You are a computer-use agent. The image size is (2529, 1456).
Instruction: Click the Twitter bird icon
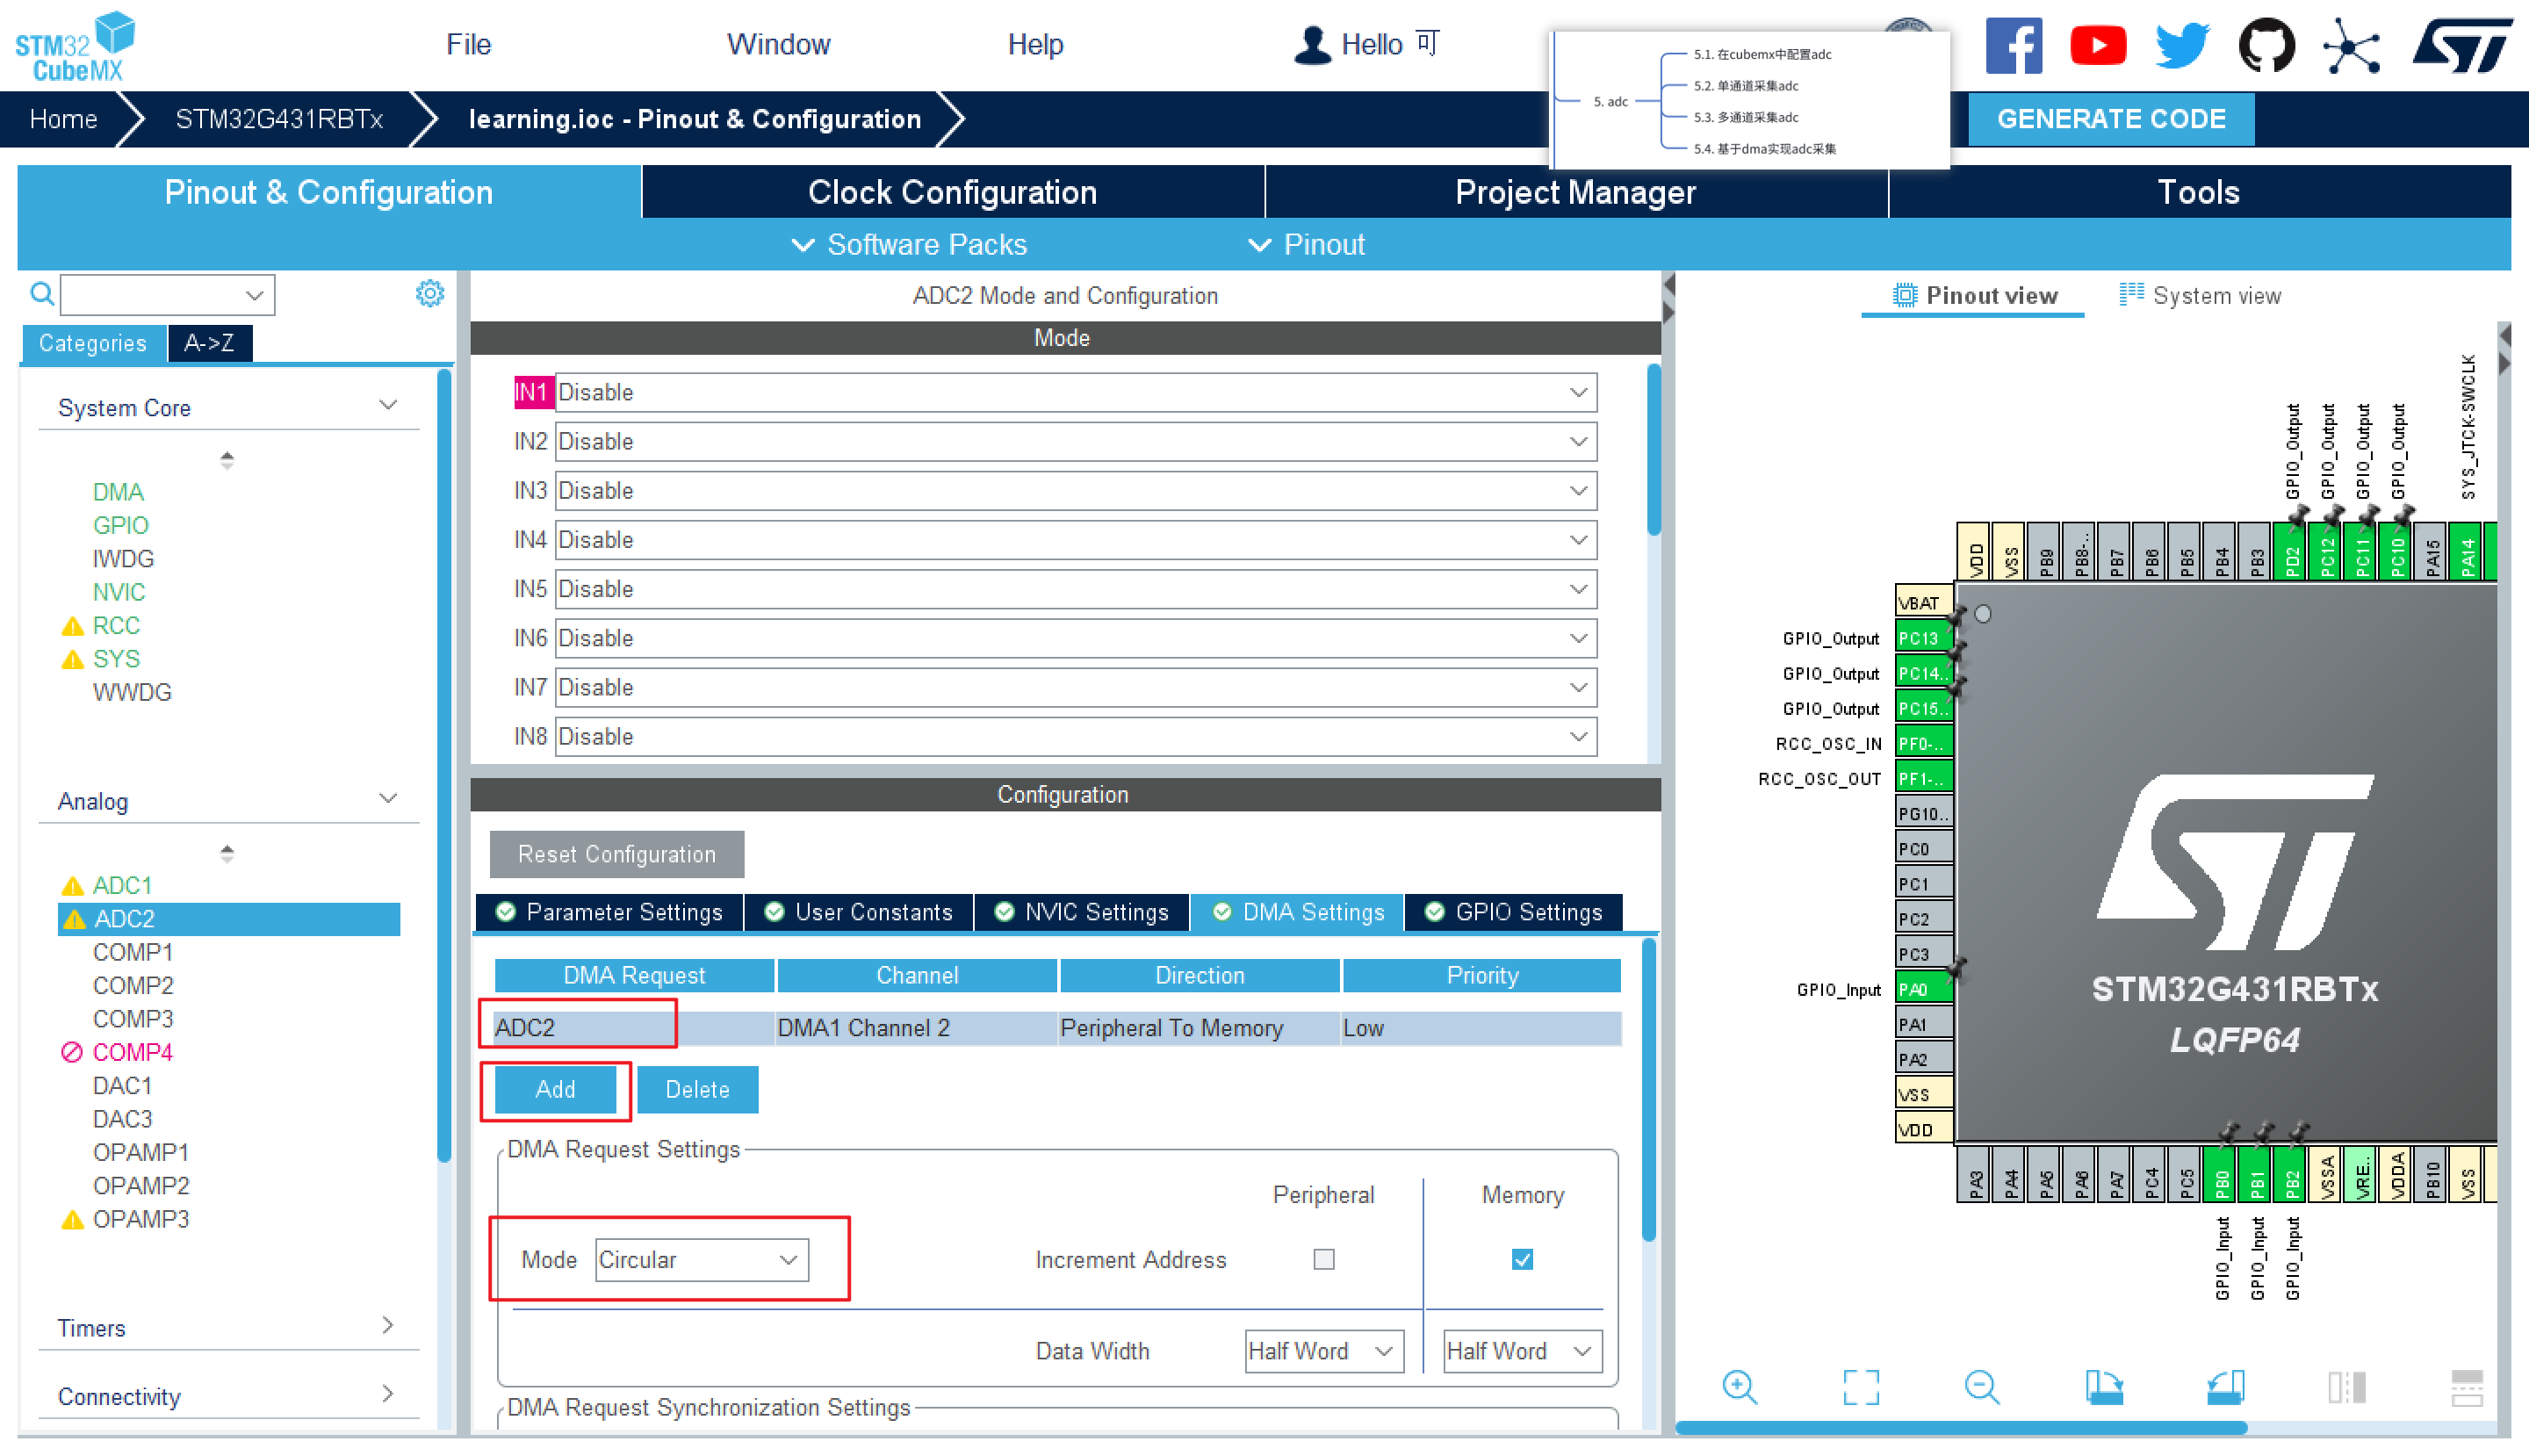point(2181,45)
